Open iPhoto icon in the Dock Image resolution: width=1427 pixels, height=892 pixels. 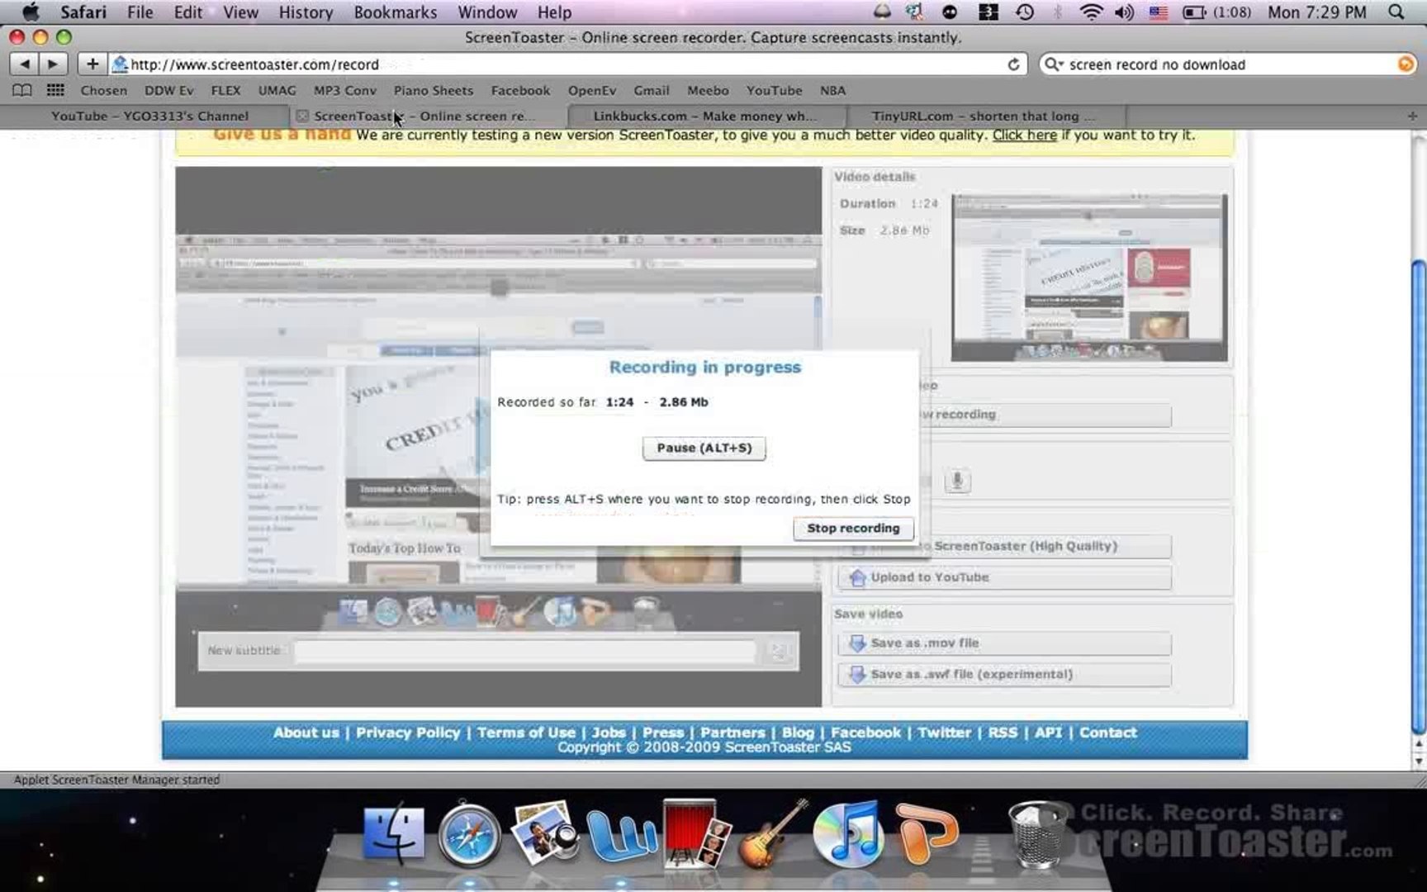click(543, 833)
